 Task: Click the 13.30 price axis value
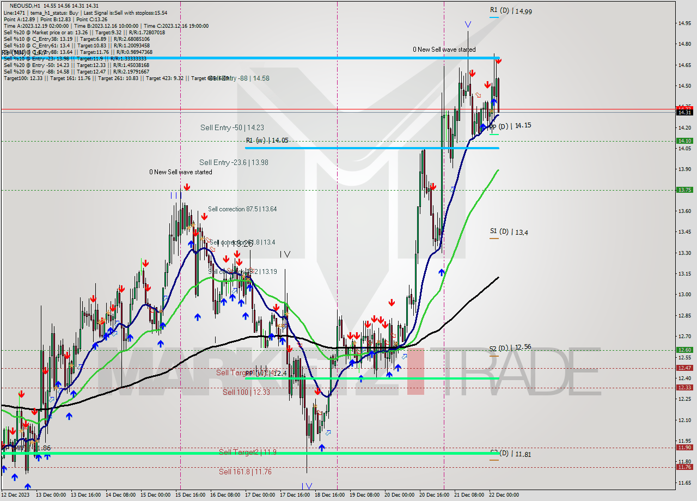pos(684,253)
